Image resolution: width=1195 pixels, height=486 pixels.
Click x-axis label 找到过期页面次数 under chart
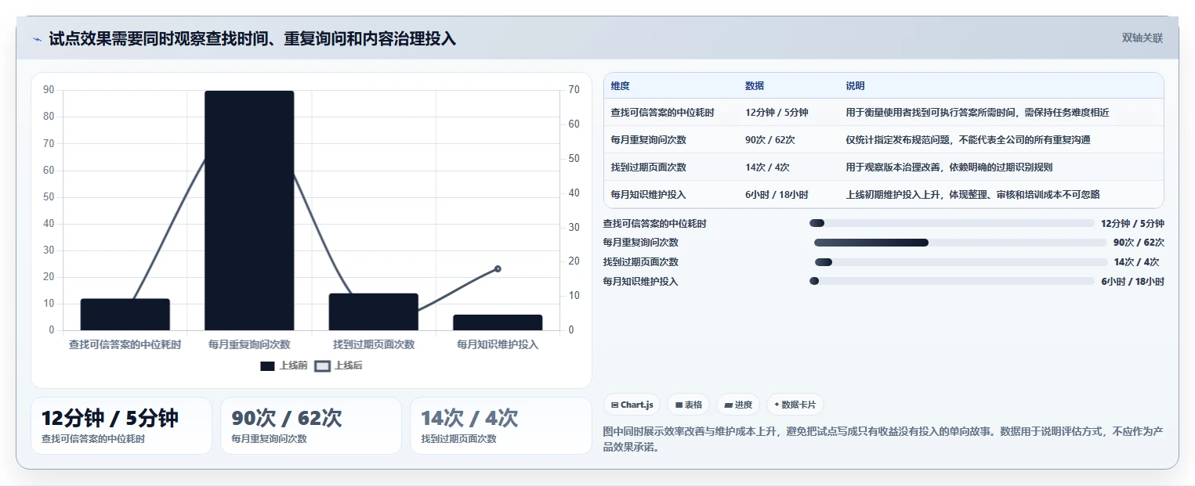[x=374, y=344]
